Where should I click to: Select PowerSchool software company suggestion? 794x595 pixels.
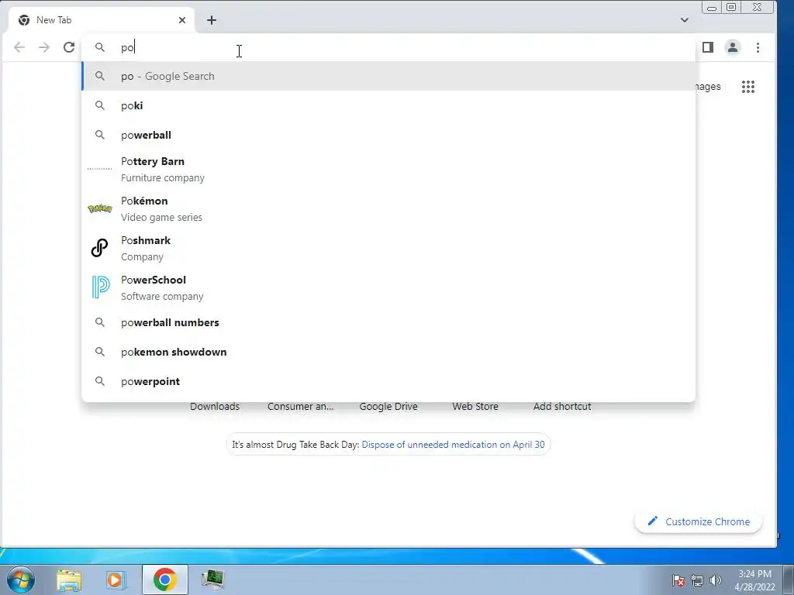(x=388, y=288)
